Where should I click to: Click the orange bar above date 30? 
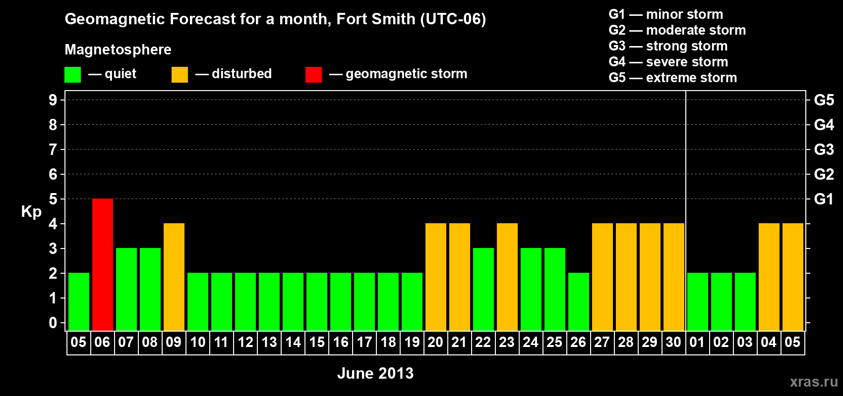pyautogui.click(x=674, y=277)
